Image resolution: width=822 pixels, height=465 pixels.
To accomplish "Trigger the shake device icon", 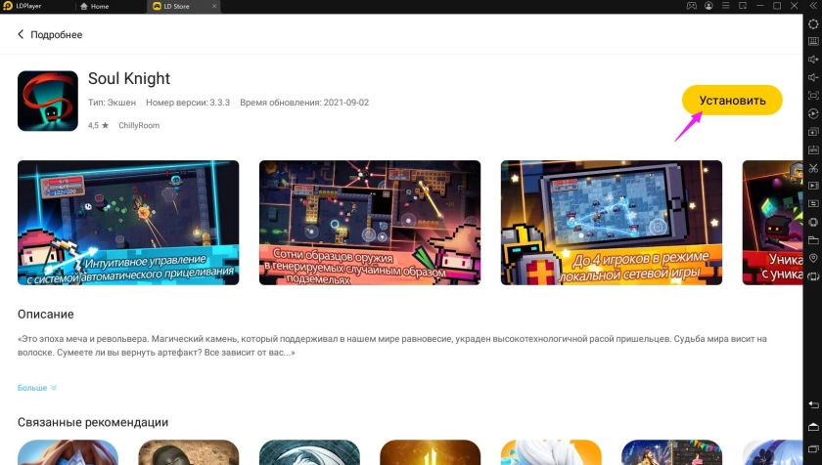I will coord(813,222).
